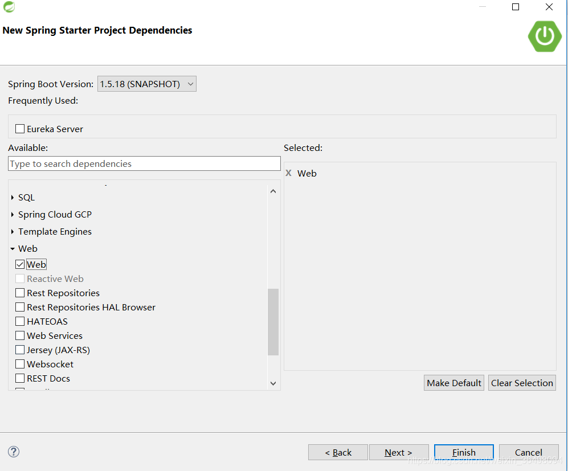Expand the Spring Cloud GCP category
Image resolution: width=568 pixels, height=471 pixels.
pos(13,214)
